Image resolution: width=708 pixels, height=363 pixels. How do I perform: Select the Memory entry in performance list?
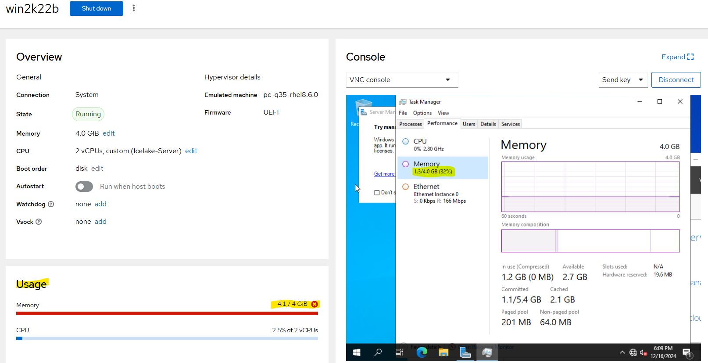tap(443, 168)
